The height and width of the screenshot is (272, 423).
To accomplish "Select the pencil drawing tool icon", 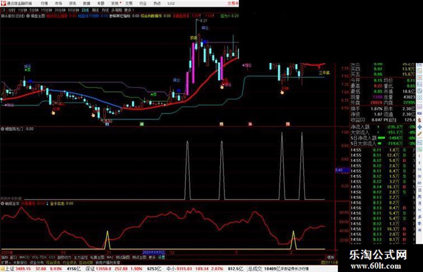I will pos(419,134).
